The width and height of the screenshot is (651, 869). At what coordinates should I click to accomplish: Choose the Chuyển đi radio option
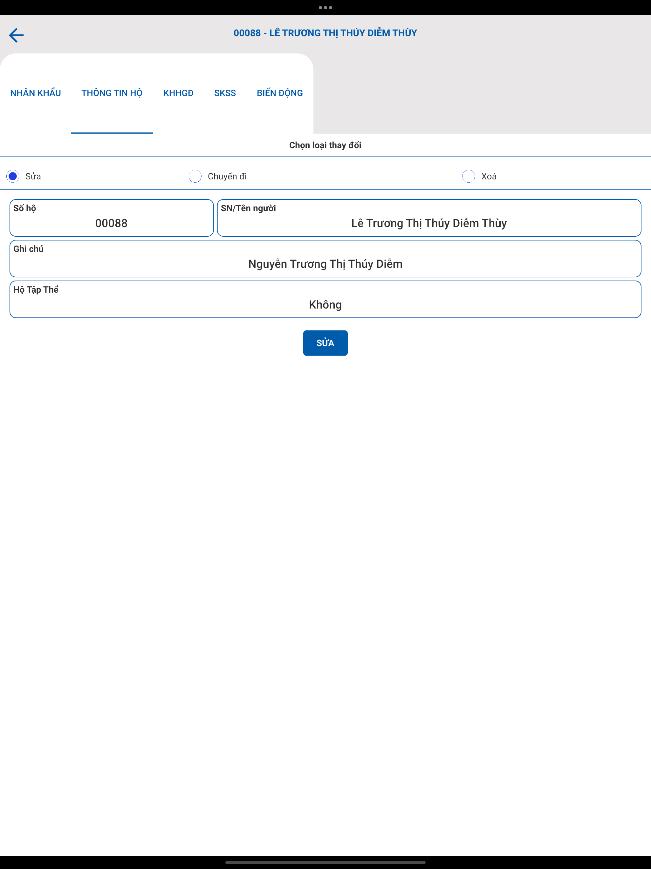tap(195, 176)
